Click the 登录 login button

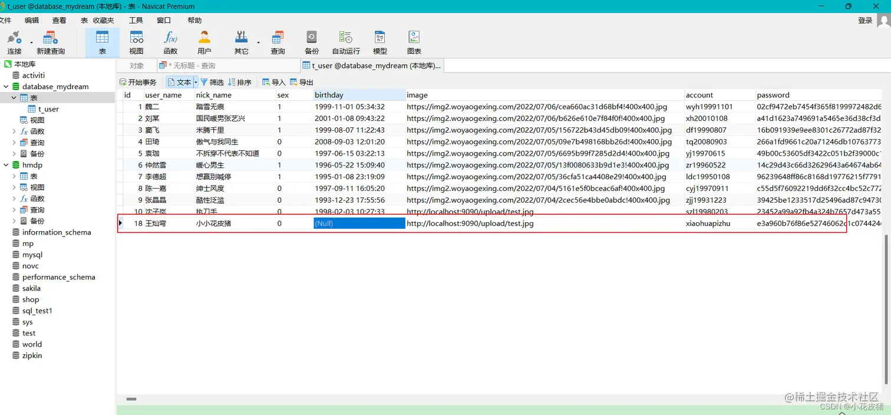pos(865,20)
